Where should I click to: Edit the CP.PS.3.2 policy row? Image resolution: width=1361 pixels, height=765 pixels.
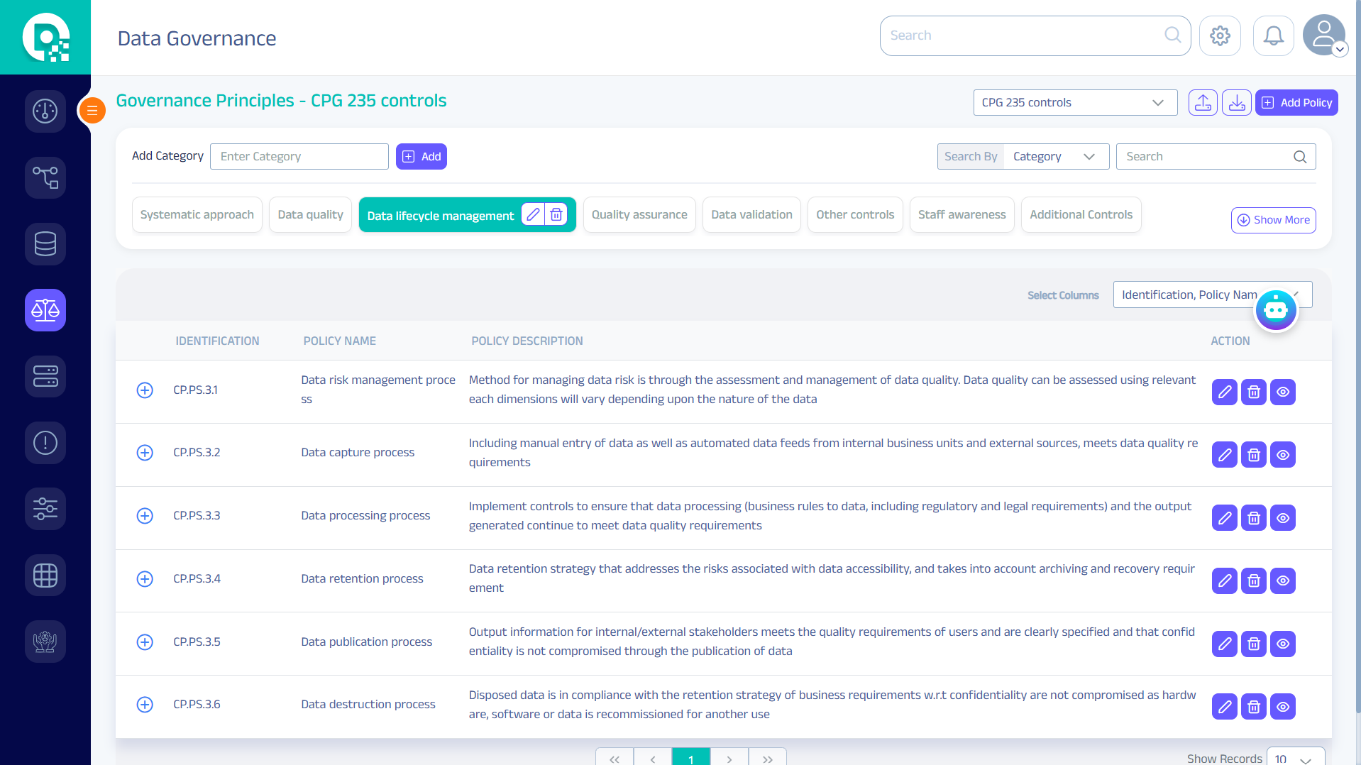[x=1224, y=455]
